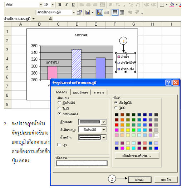
Task: Open the สีเส้นขอบ border color dropdown
Action: pos(104,130)
